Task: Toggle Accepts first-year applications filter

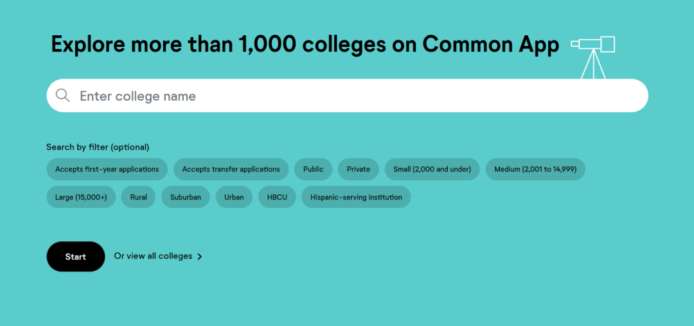Action: tap(107, 169)
